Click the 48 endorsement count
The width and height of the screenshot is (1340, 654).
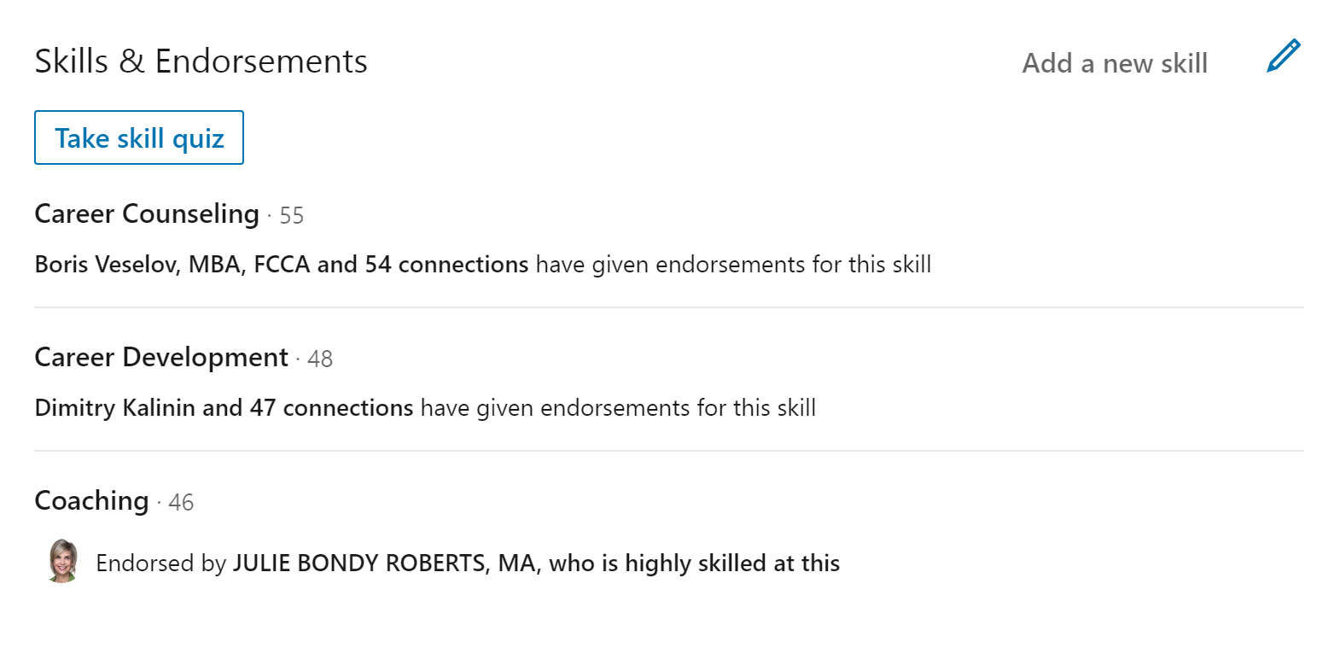click(320, 359)
